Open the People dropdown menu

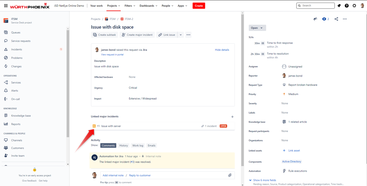point(167,6)
